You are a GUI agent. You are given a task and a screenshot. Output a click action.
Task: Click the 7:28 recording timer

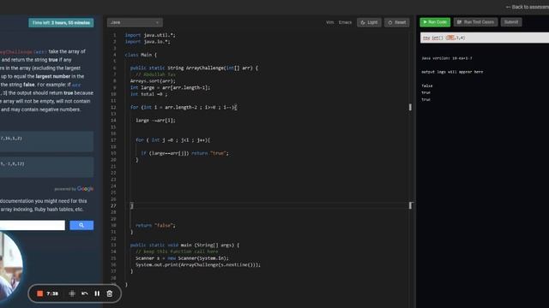click(x=52, y=293)
